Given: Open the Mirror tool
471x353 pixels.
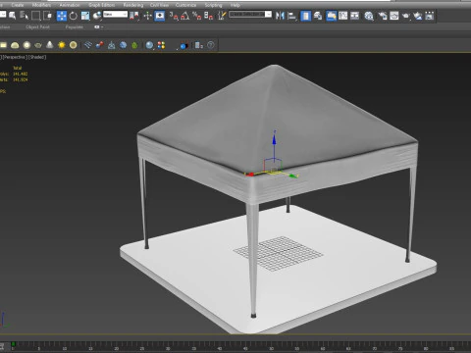Looking at the screenshot, I should point(279,16).
